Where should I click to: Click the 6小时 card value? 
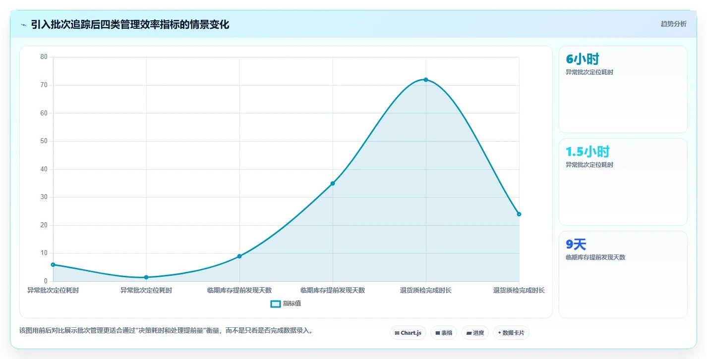pos(583,59)
